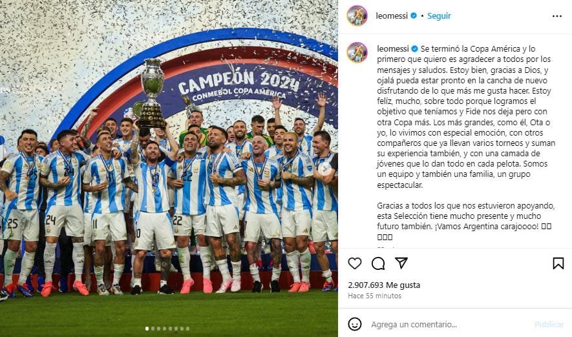Open emoji picker smiley icon
The height and width of the screenshot is (337, 572).
click(x=355, y=324)
